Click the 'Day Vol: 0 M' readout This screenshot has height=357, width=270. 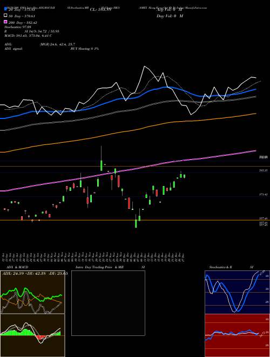click(x=170, y=16)
